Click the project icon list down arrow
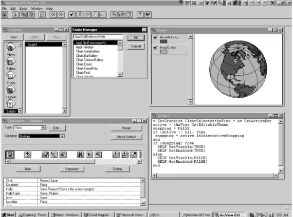The width and height of the screenshot is (293, 217). coord(21,111)
